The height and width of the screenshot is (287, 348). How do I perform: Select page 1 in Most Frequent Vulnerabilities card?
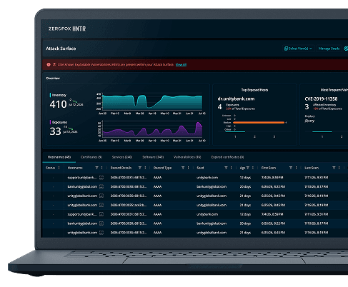(x=322, y=136)
